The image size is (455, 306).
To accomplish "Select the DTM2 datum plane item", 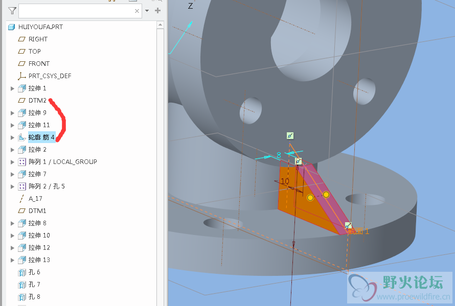I will pyautogui.click(x=37, y=101).
